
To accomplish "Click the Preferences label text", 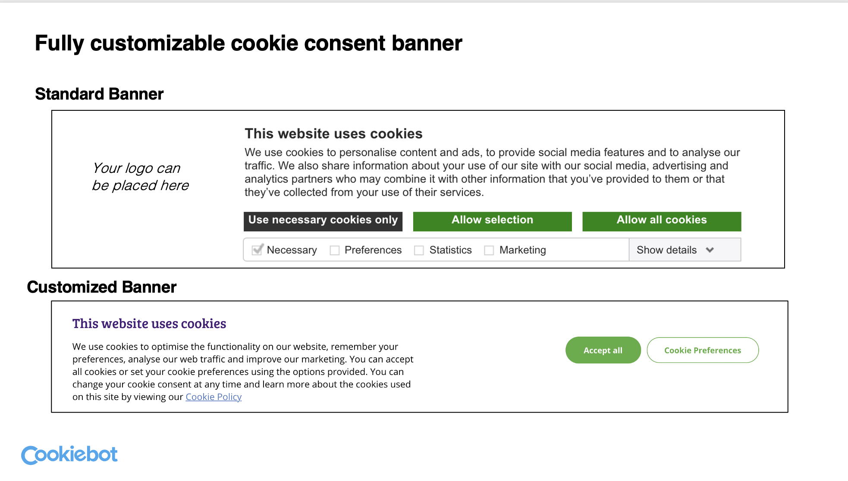I will (373, 250).
